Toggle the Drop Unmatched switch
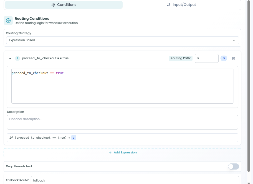Screen dimensions: 253x184 click(x=234, y=166)
